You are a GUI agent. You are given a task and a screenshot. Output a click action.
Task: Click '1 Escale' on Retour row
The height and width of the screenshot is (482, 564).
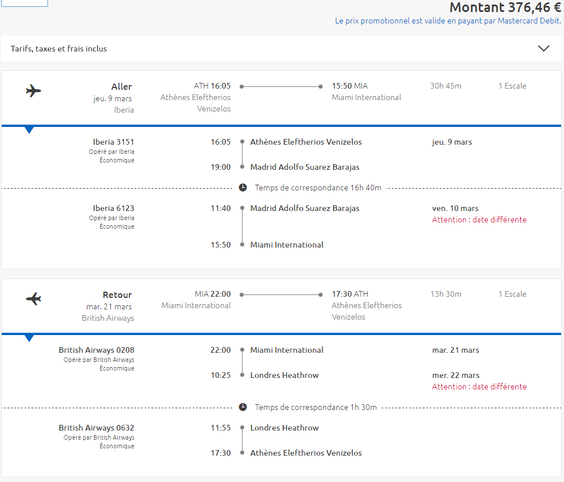512,294
